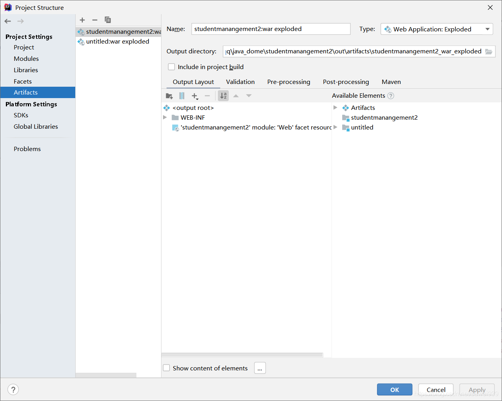Open SDKs under Platform Settings
This screenshot has width=502, height=401.
21,115
